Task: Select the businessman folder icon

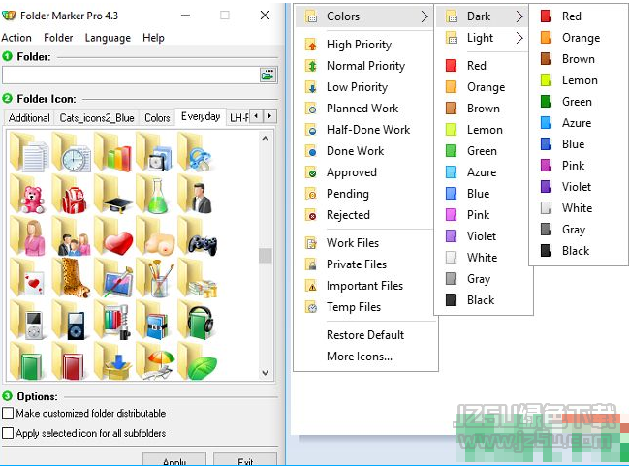Action: pos(197,195)
